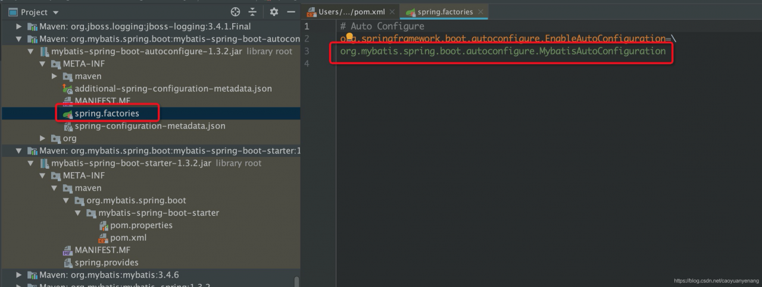Expand Maven org.mybatis:mybatis:3.4.6 node

19,275
